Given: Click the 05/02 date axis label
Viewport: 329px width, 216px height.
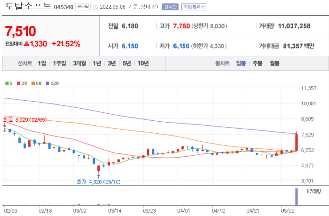Looking at the screenshot, I should [x=288, y=211].
